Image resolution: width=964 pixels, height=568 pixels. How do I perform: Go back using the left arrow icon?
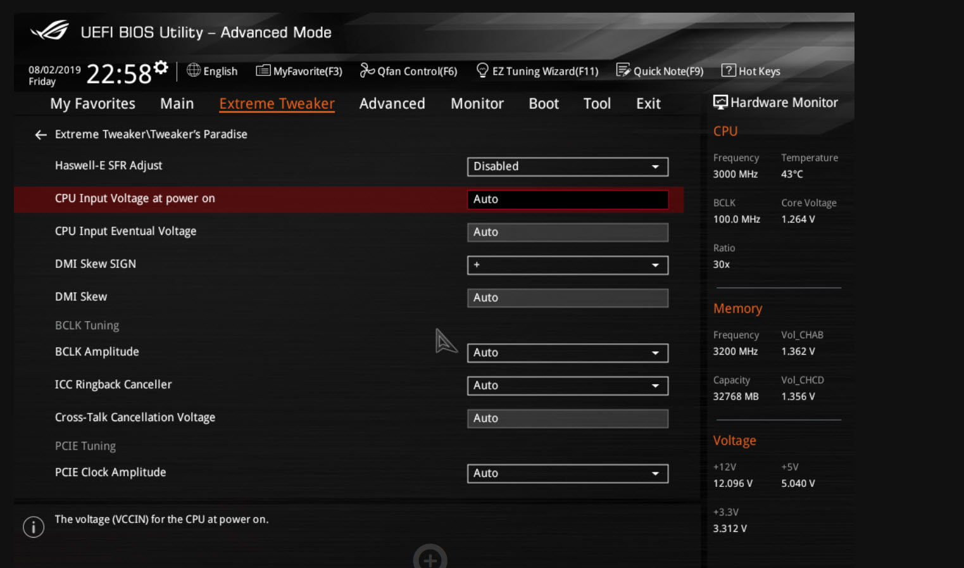(x=41, y=135)
